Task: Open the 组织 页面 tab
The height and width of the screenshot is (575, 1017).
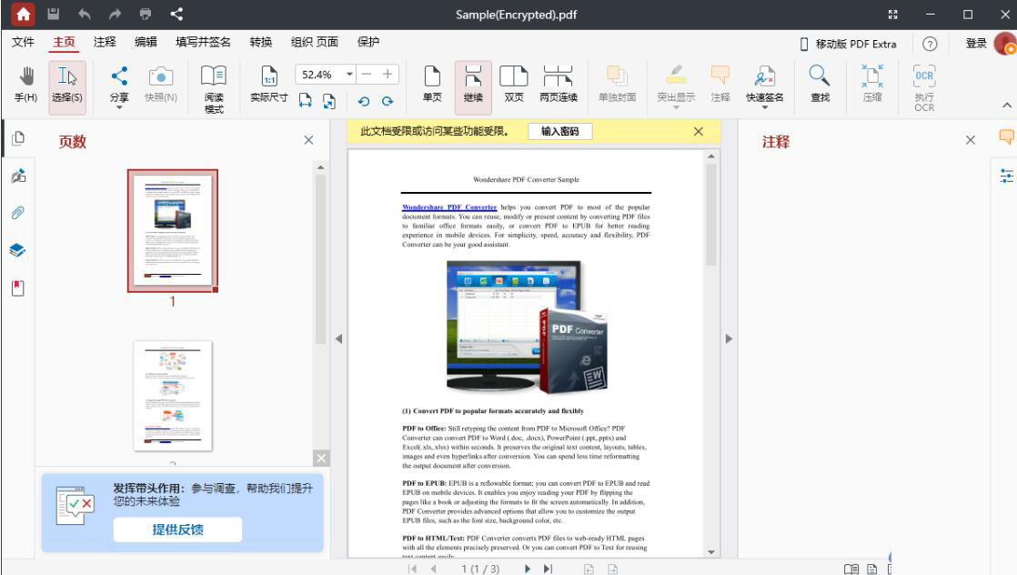Action: [315, 42]
